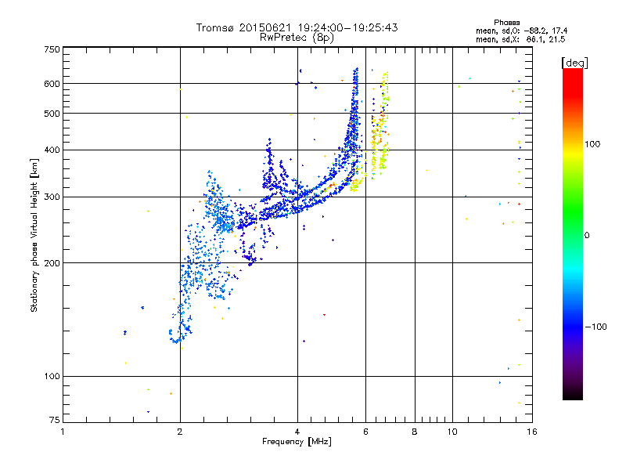Click the x-axis tick label '1'

[63, 432]
